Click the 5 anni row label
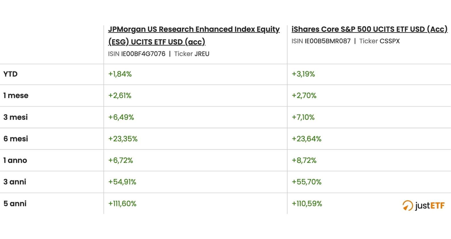451x239 pixels. click(x=15, y=204)
